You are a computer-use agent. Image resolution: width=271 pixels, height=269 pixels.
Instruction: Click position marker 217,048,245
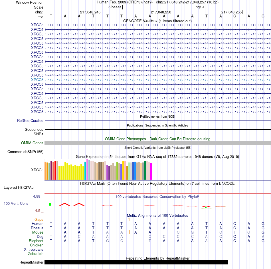[90, 12]
